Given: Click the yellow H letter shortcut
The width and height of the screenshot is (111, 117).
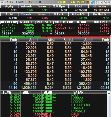Looking at the screenshot, I should [77, 2].
